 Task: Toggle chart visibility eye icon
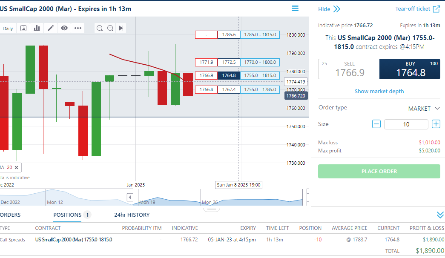tap(64, 28)
